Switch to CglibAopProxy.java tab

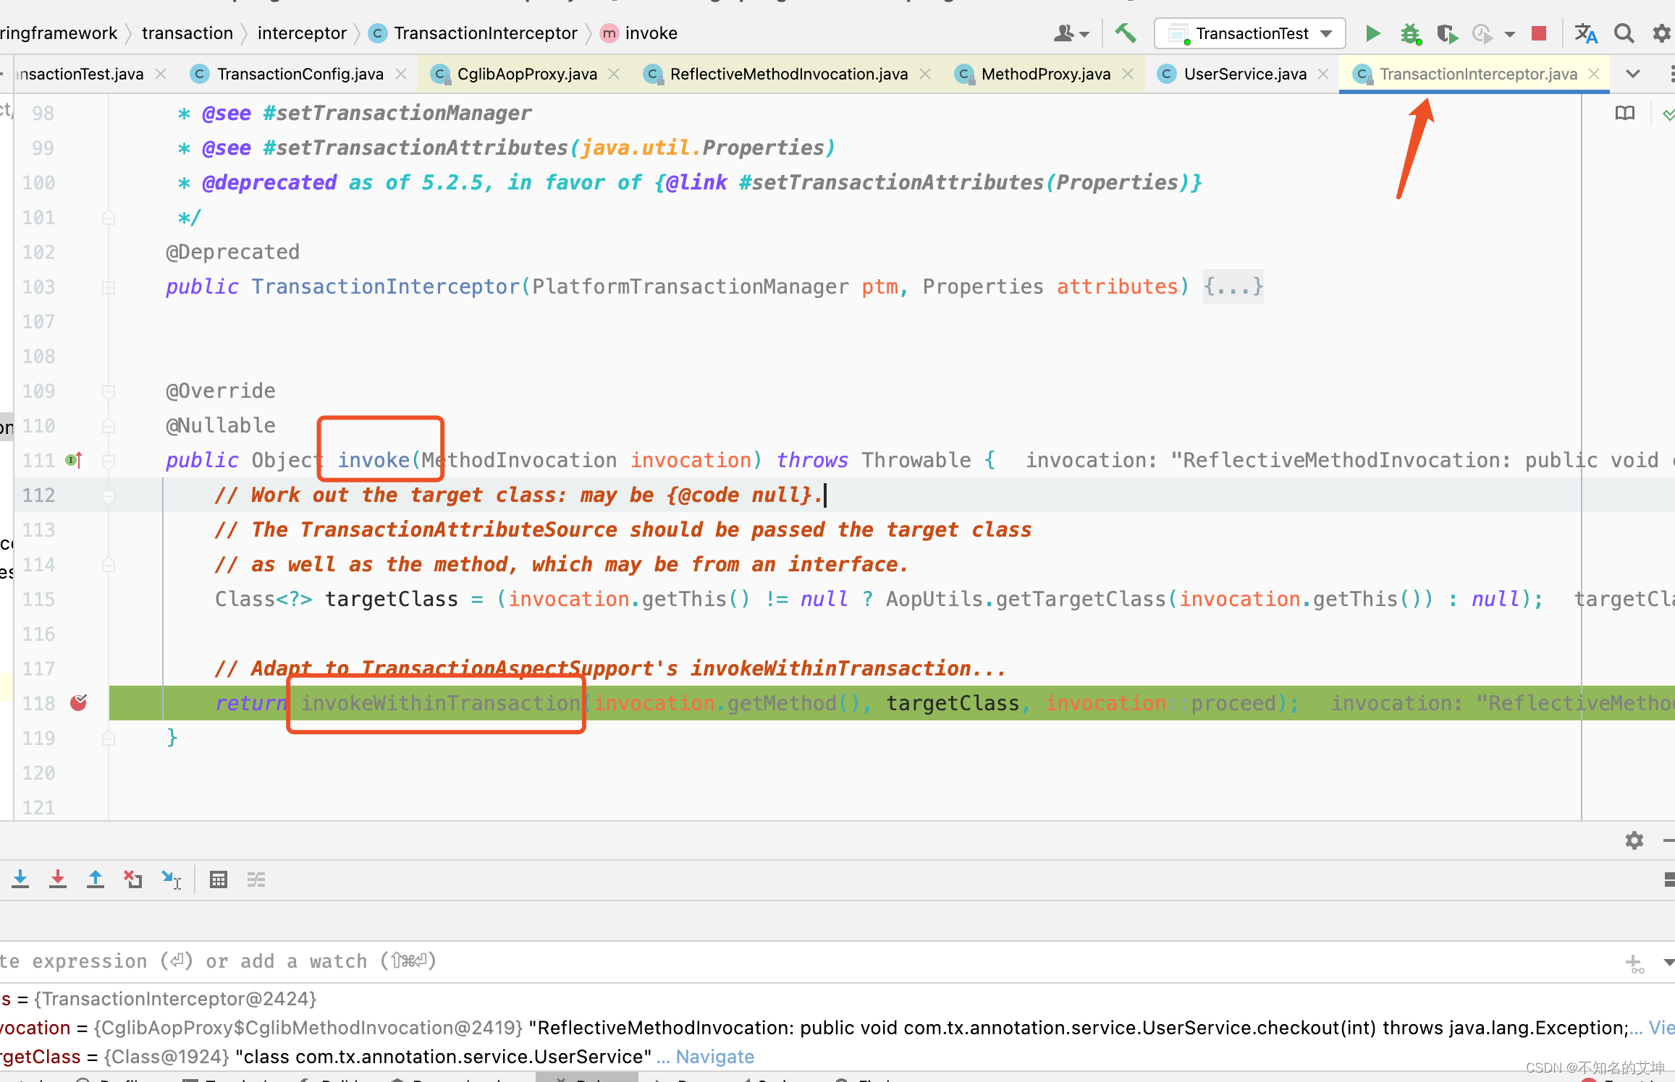526,74
